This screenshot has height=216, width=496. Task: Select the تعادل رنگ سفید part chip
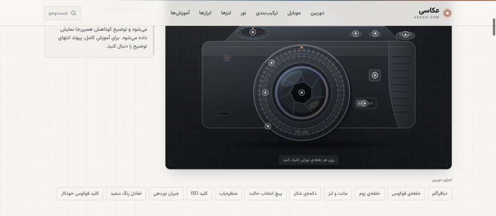[126, 194]
